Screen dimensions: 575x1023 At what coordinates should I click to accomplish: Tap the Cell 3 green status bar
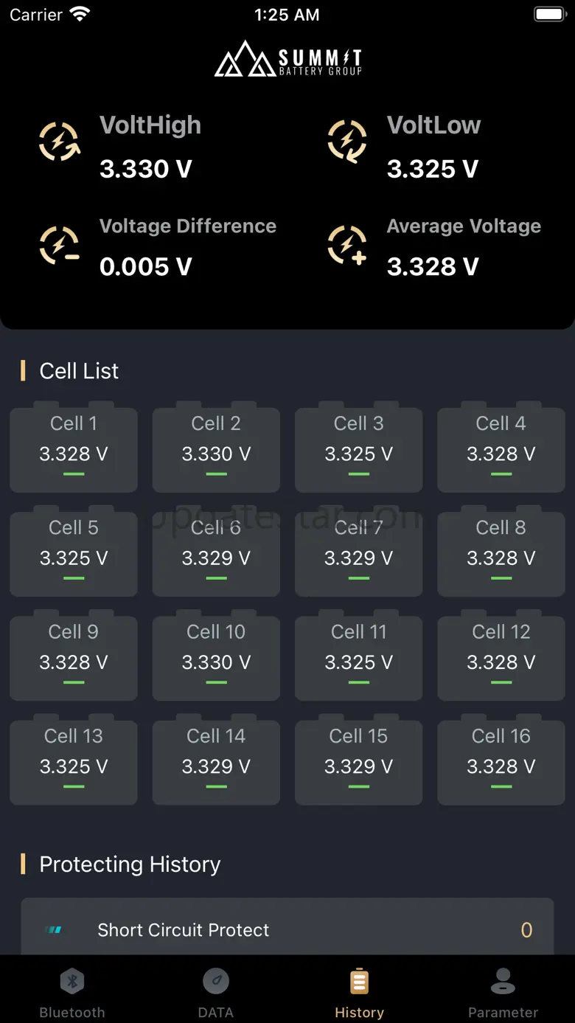coord(359,474)
